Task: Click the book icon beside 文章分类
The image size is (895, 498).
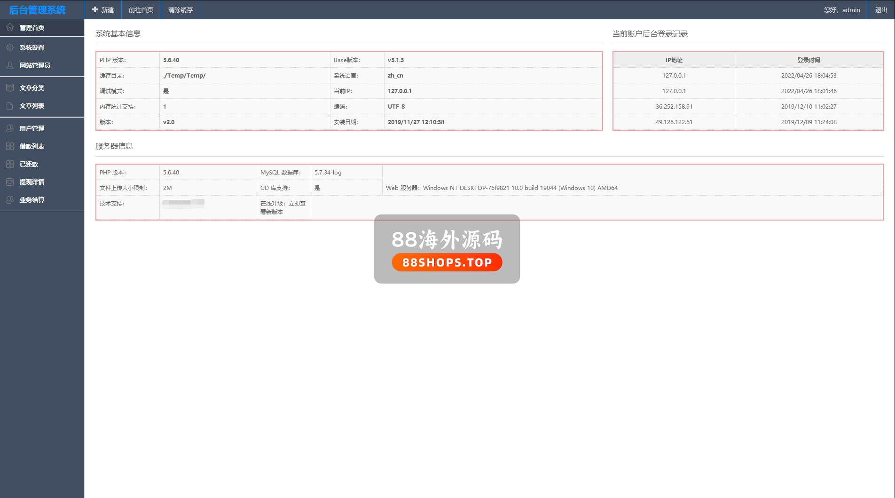Action: [10, 88]
